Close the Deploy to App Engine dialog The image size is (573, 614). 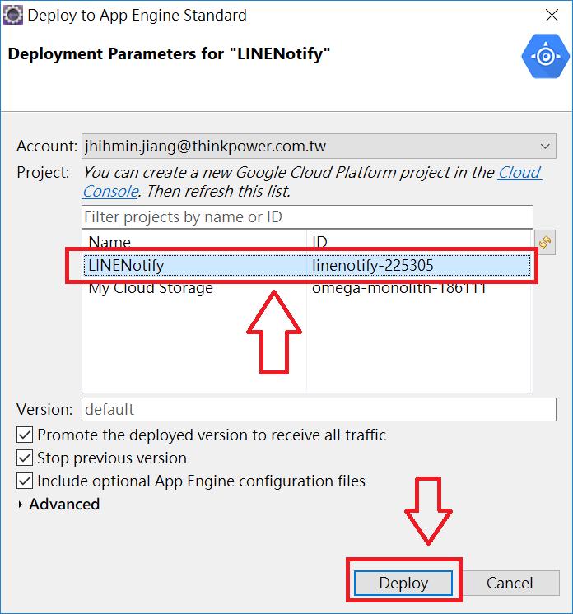tap(552, 16)
